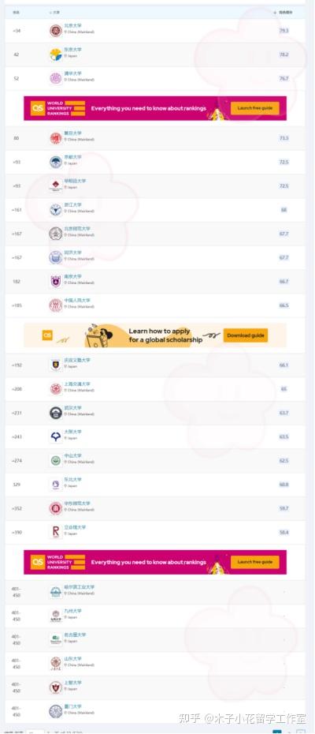Click the bottom Launch free guide button
315x734 pixels.
[254, 562]
